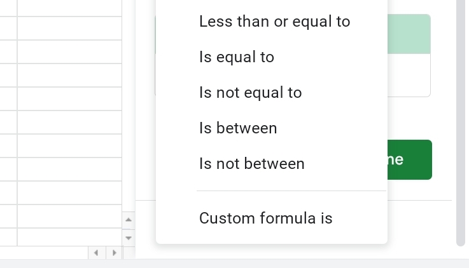Viewport: 469px width, 268px height.
Task: Click the sheet's scroll right arrow
Action: coord(114,253)
